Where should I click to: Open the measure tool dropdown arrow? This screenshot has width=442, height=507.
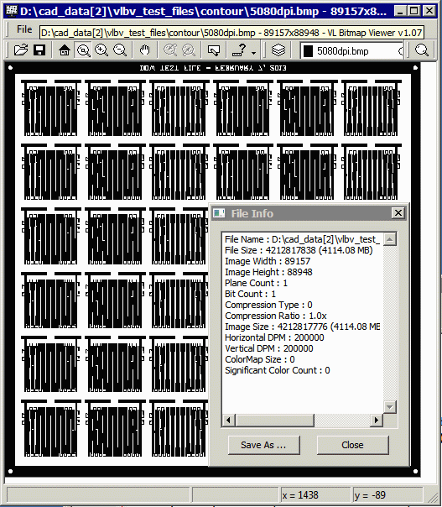pyautogui.click(x=254, y=53)
